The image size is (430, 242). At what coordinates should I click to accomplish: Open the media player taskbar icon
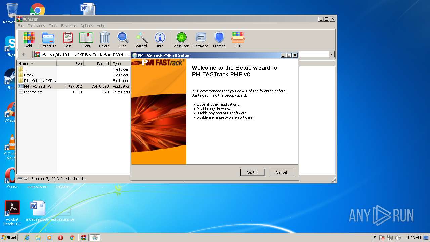(49, 238)
